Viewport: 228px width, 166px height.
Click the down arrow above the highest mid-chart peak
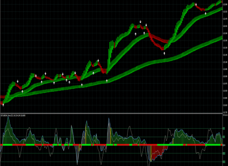click(x=141, y=22)
